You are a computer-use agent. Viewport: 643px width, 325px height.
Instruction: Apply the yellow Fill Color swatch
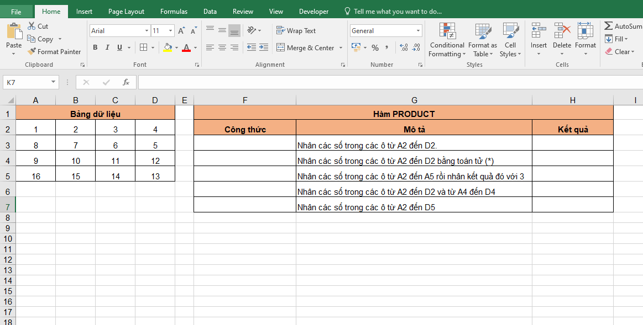[168, 48]
